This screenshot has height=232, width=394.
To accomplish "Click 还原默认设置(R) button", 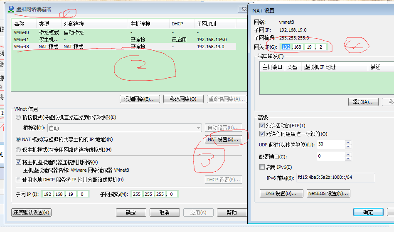I will (x=32, y=212).
